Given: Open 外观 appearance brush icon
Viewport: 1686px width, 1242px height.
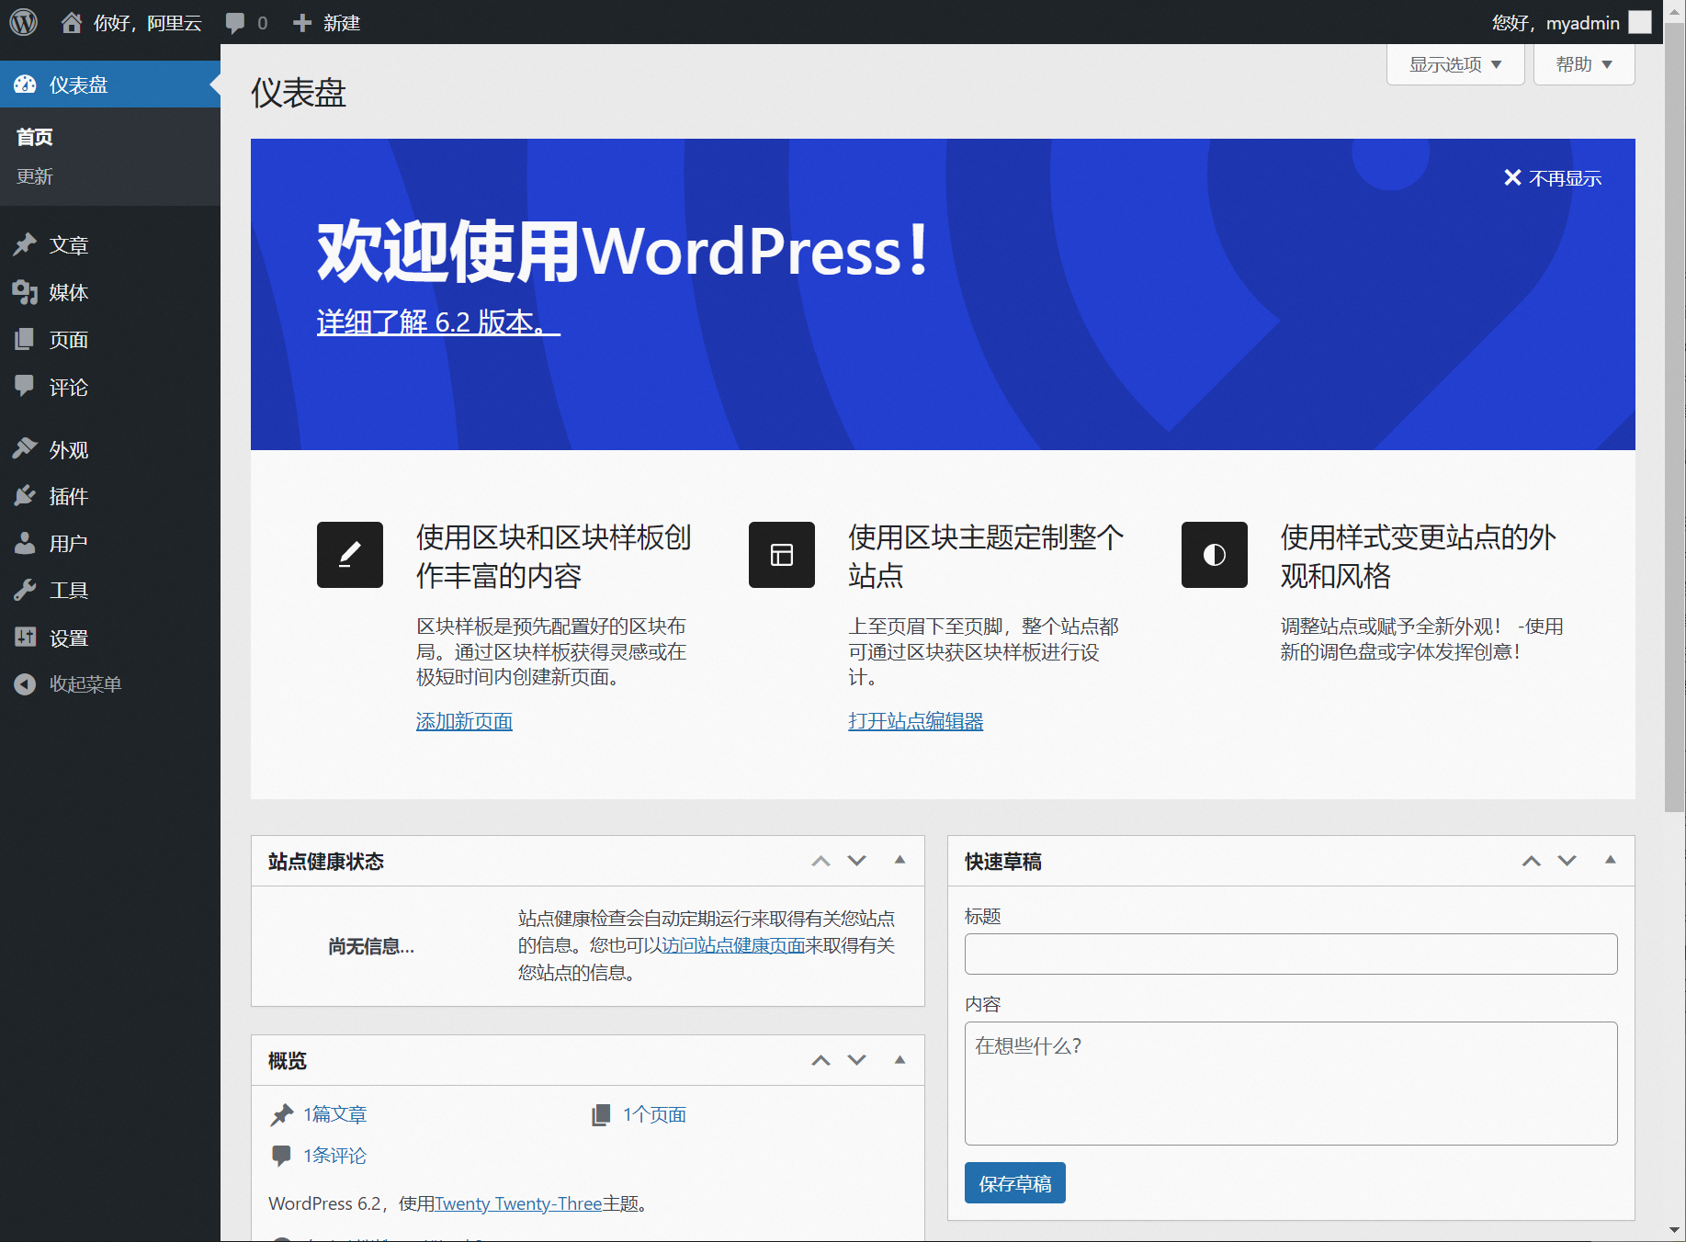Looking at the screenshot, I should point(25,448).
